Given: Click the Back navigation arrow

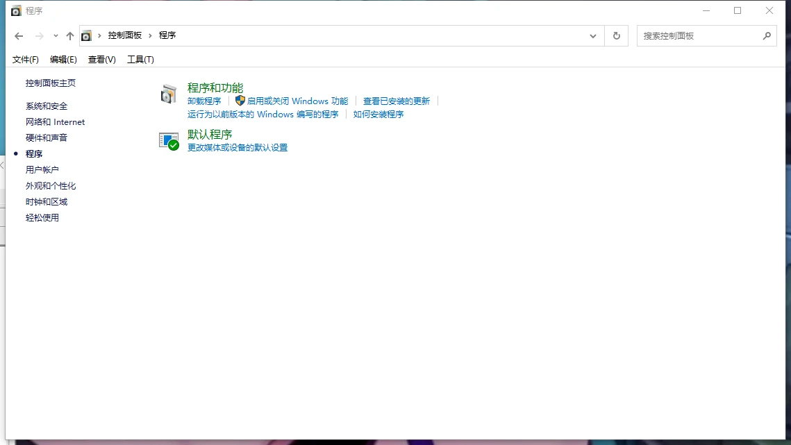Looking at the screenshot, I should [x=19, y=36].
